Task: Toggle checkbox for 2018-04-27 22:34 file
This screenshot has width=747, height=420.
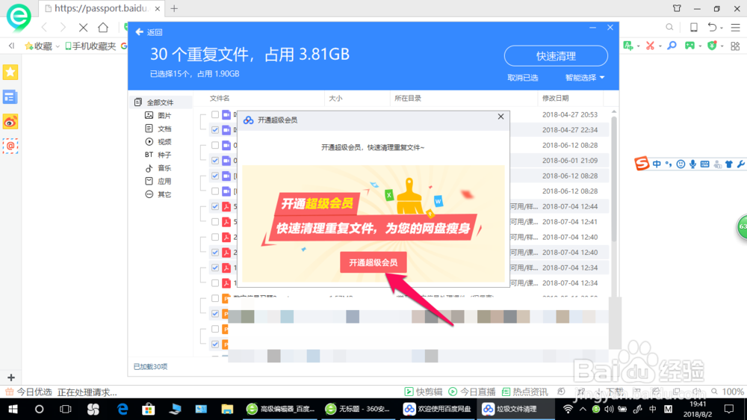Action: [x=215, y=130]
